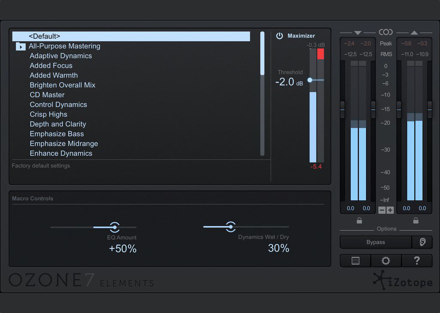
Task: Expand the All-Purpose Mastering folder
Action: (21, 46)
